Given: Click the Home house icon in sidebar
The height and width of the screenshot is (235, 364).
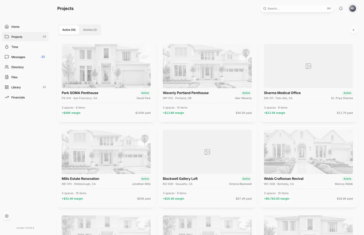Looking at the screenshot, I should click(7, 27).
